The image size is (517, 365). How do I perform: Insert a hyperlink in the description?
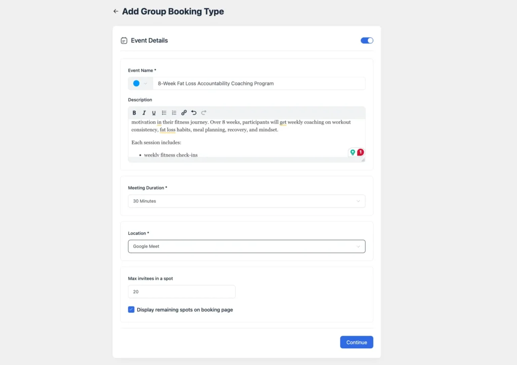click(x=184, y=113)
